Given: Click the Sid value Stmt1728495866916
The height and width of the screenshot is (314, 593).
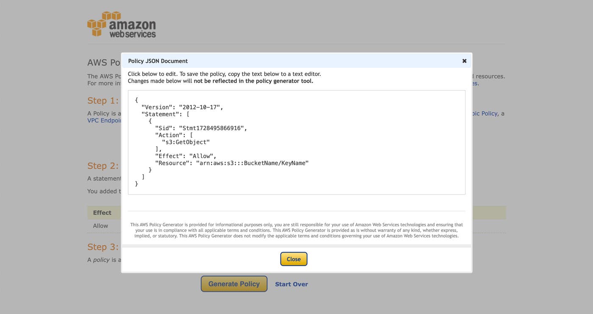Looking at the screenshot, I should (213, 127).
